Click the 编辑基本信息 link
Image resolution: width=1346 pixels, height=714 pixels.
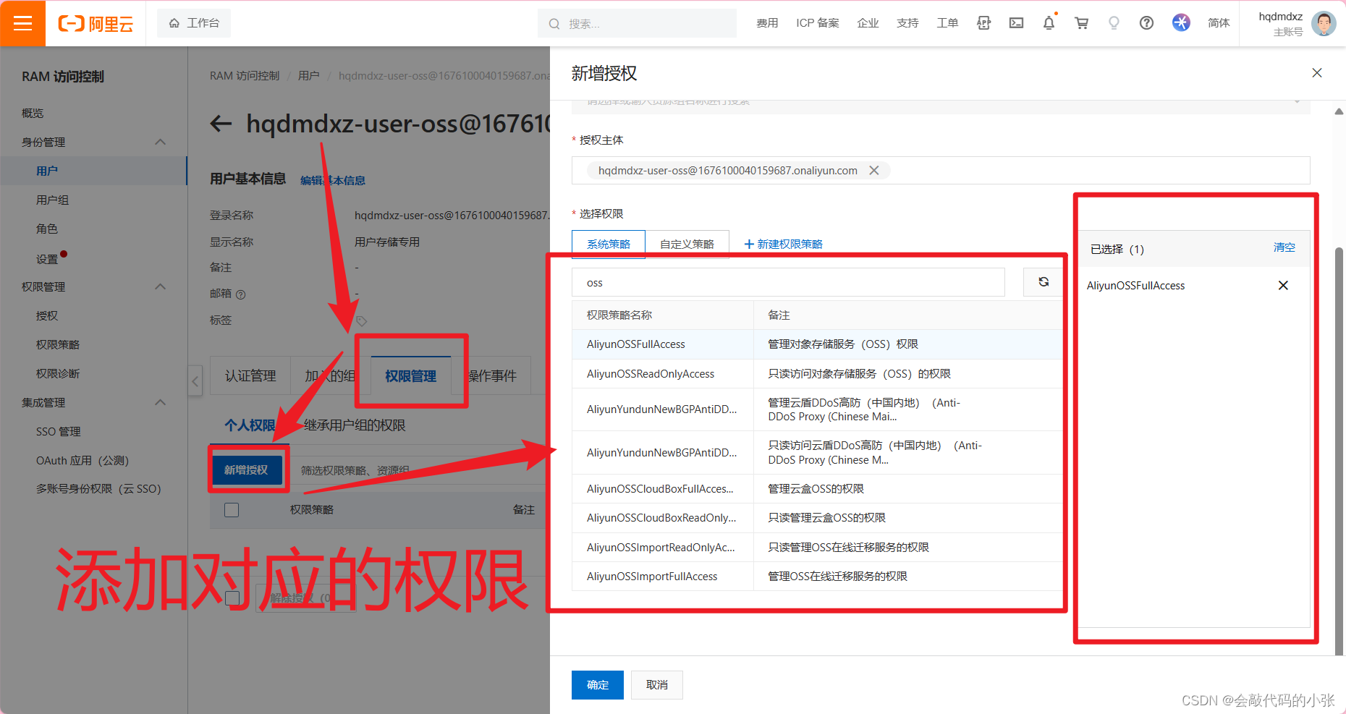click(333, 180)
